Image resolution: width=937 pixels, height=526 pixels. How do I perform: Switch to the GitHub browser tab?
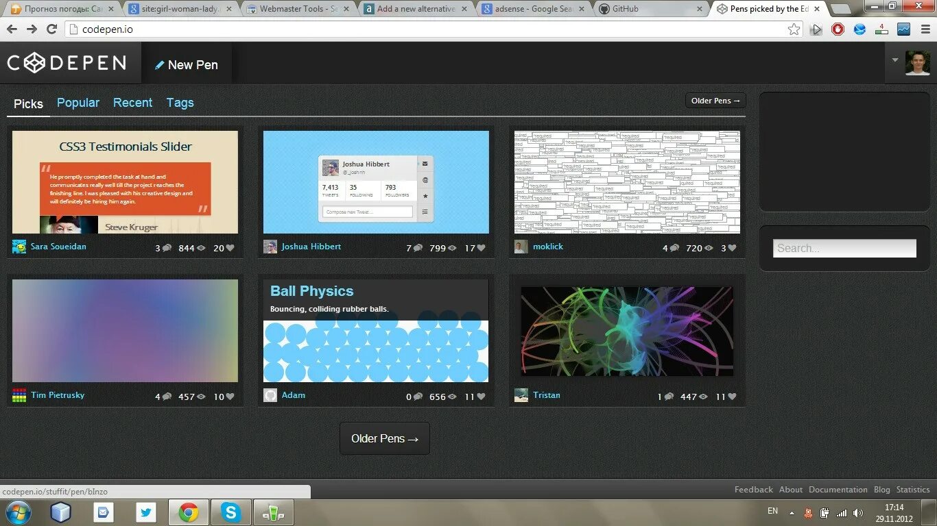tap(650, 9)
